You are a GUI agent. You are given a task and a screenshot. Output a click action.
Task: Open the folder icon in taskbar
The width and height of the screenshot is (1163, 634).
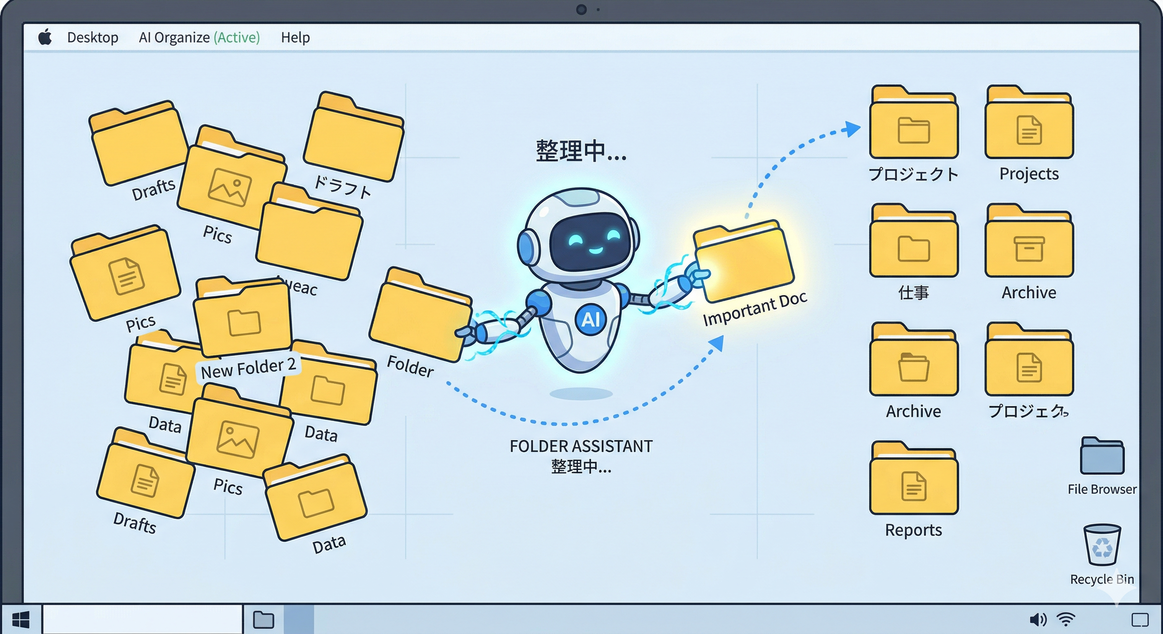pyautogui.click(x=263, y=620)
